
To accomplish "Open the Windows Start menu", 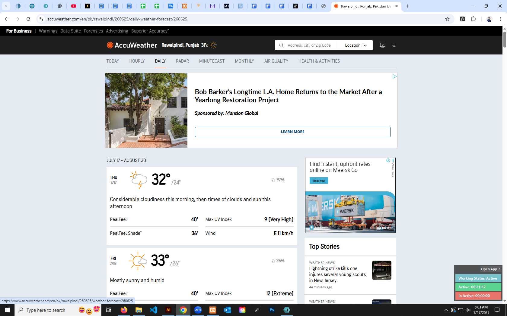I will point(7,310).
